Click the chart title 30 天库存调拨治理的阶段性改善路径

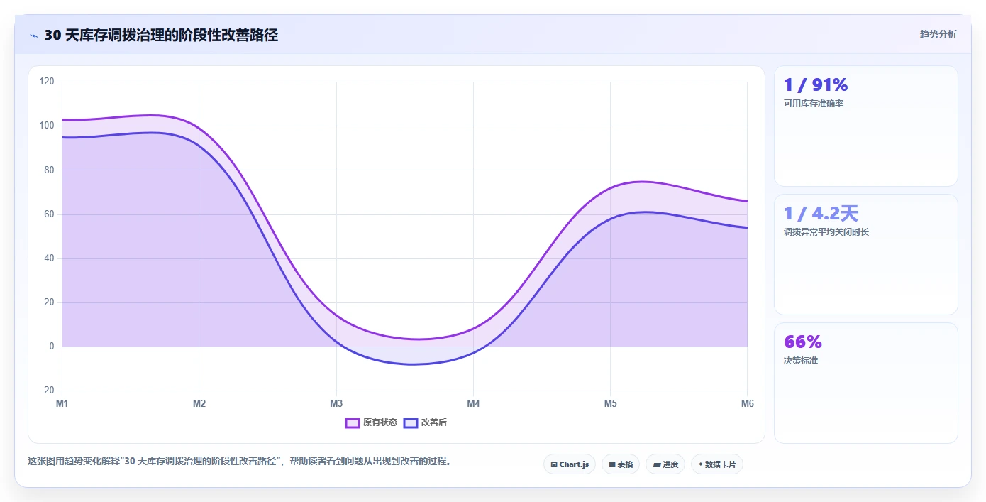click(x=161, y=36)
